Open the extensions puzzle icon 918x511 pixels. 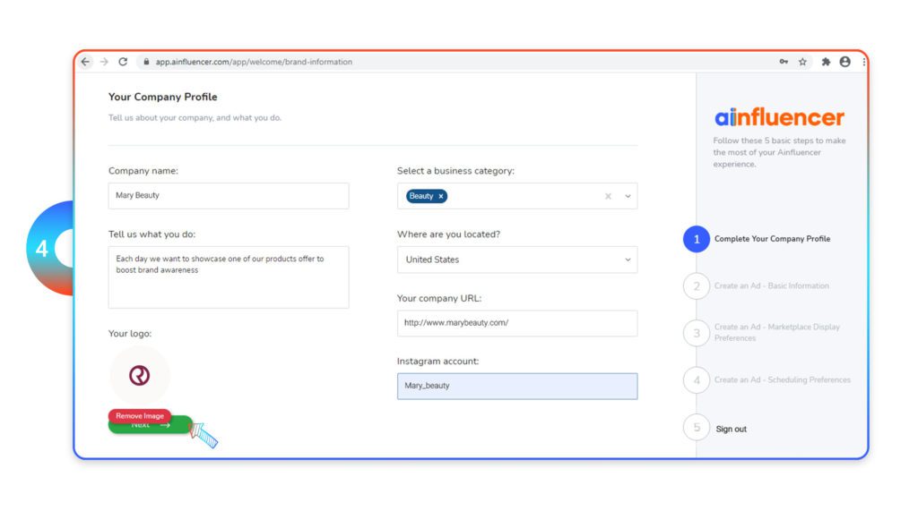pyautogui.click(x=826, y=62)
